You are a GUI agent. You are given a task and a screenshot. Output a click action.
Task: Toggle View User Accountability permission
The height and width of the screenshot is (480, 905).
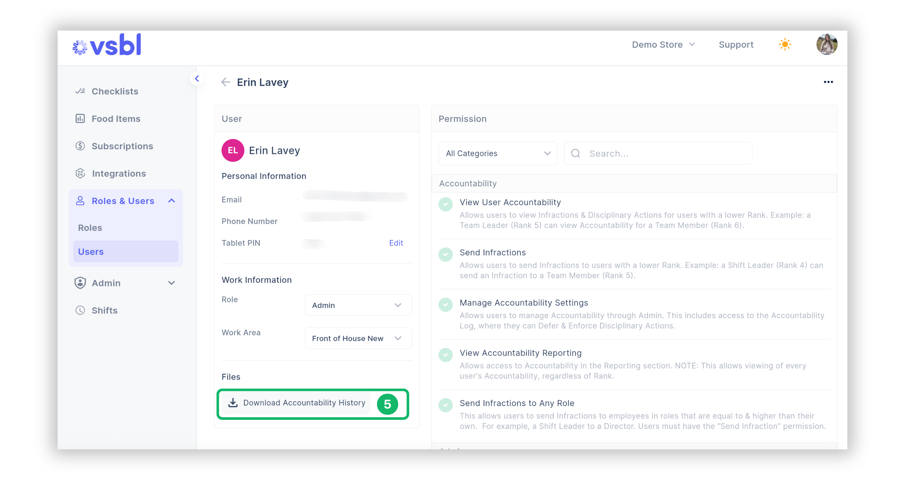446,204
